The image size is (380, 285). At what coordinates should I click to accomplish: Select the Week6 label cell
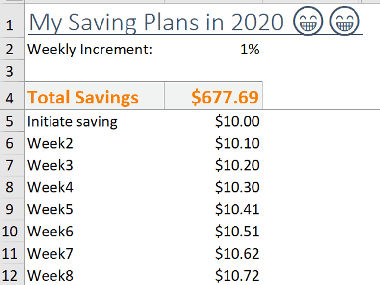coord(50,232)
